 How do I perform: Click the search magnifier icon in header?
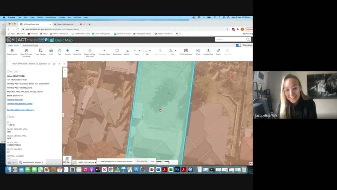pyautogui.click(x=248, y=39)
